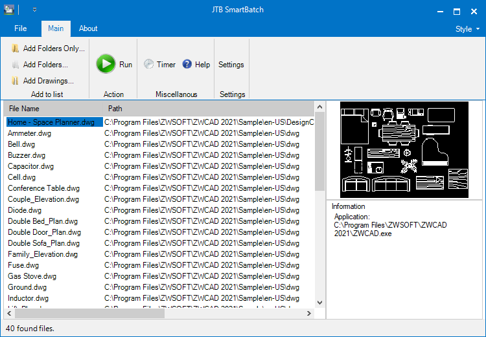The height and width of the screenshot is (337, 486).
Task: Select Double Bed_Plan.dwg in the list
Action: (43, 221)
